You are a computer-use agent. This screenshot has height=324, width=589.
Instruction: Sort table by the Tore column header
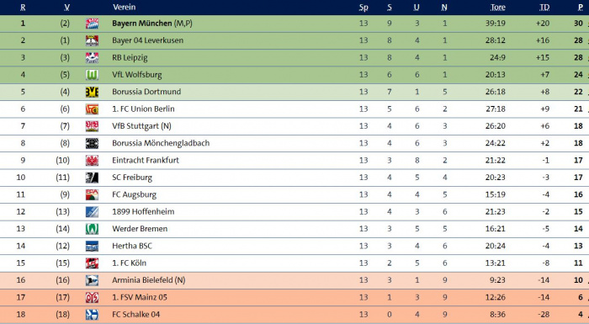pyautogui.click(x=498, y=7)
